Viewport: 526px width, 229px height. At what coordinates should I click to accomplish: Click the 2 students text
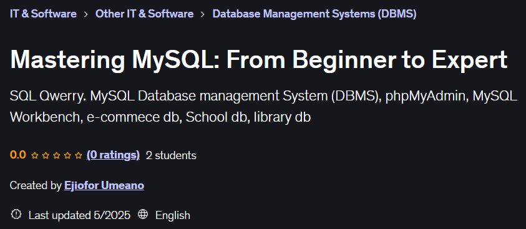tap(171, 155)
